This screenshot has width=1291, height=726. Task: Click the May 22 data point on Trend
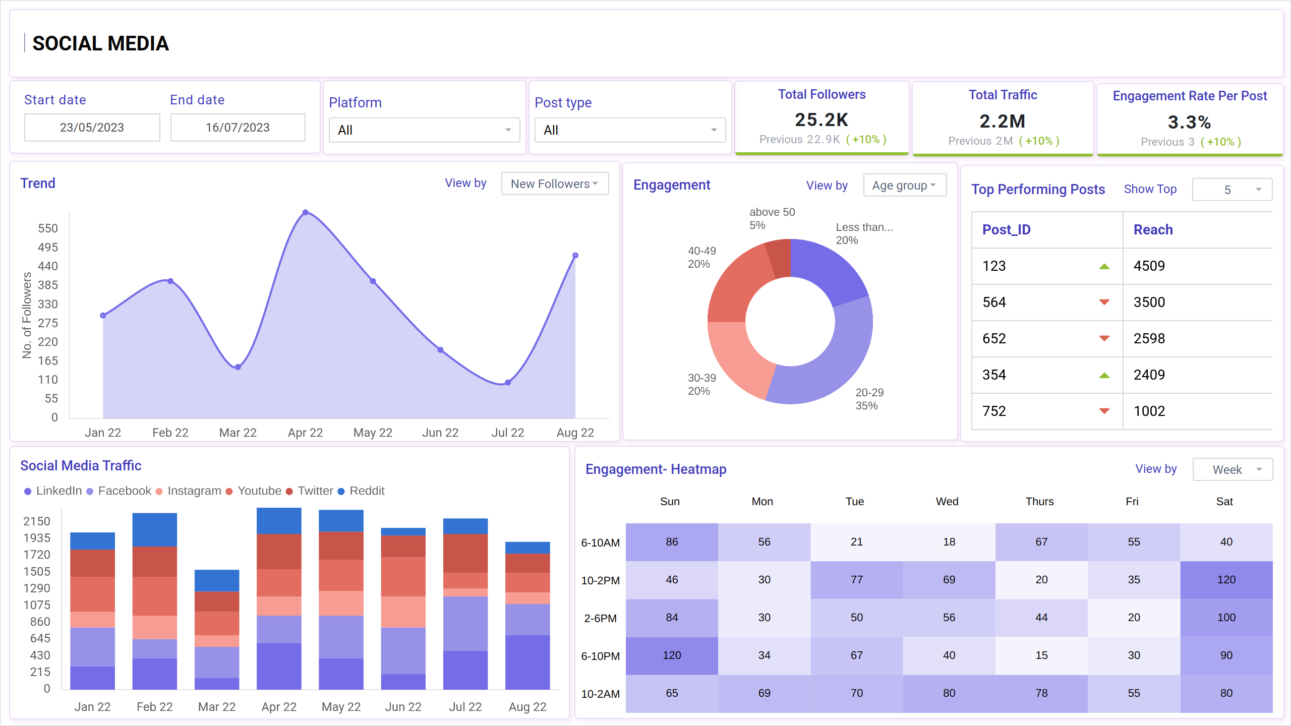(x=373, y=281)
